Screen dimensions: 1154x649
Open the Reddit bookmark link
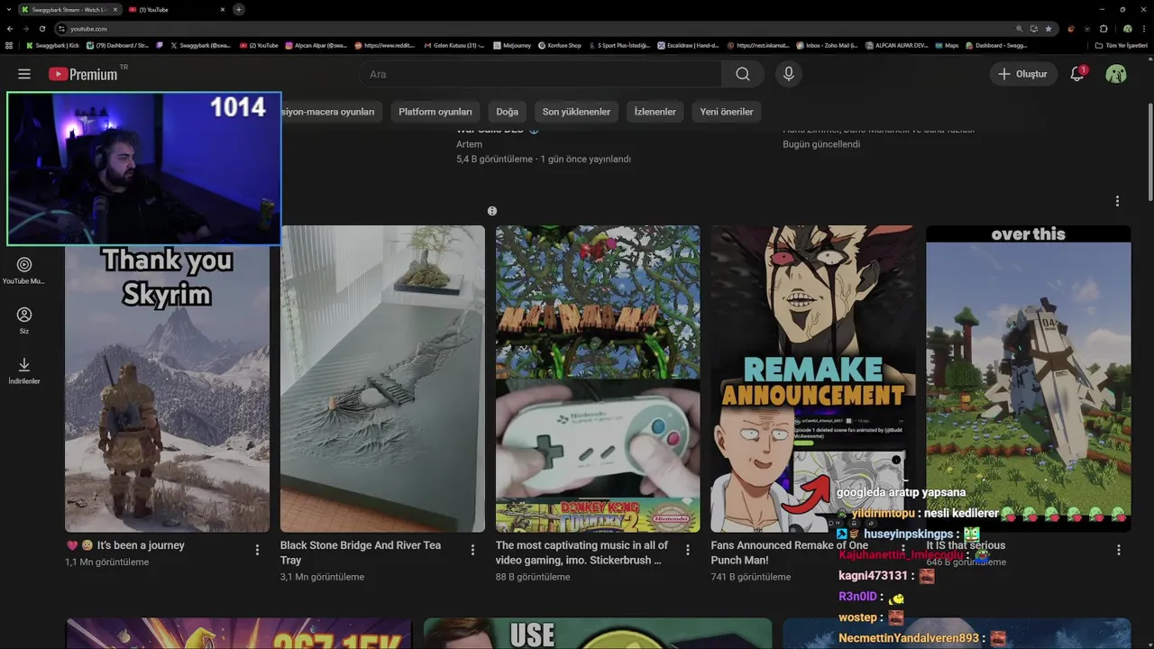384,45
